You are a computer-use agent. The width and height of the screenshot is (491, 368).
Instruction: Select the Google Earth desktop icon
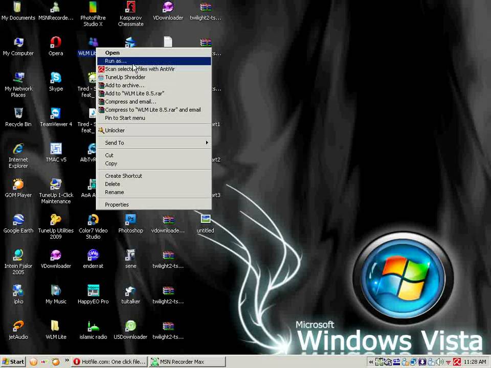coord(18,224)
